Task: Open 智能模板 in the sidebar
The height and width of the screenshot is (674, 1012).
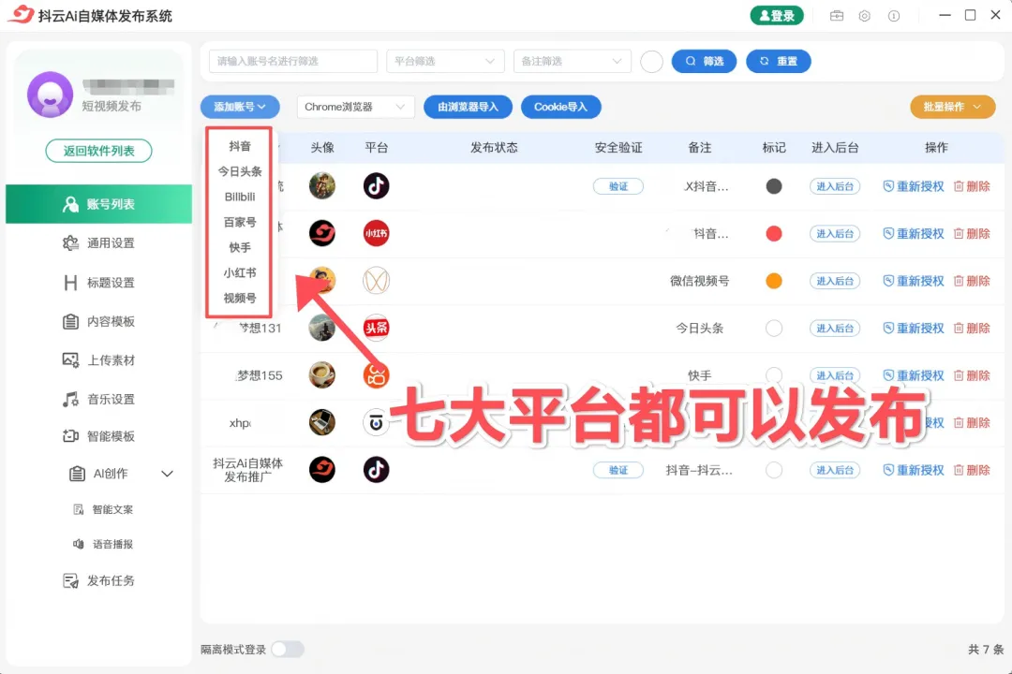Action: (98, 436)
